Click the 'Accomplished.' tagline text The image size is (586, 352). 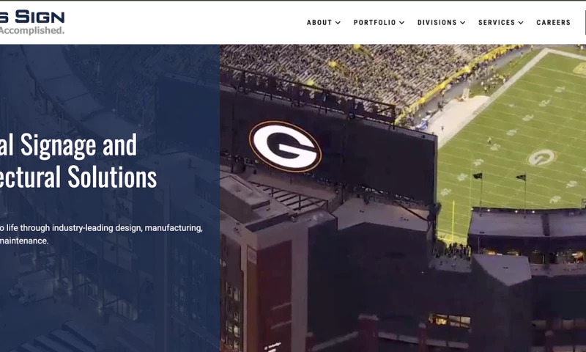tap(32, 30)
